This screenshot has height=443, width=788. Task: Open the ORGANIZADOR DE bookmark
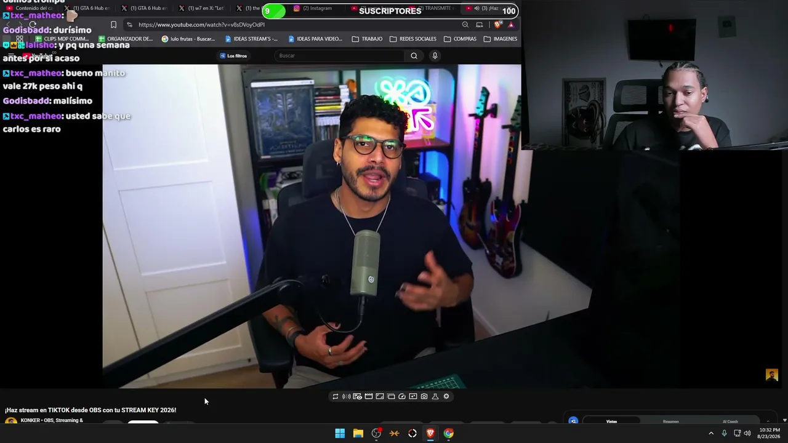click(126, 39)
